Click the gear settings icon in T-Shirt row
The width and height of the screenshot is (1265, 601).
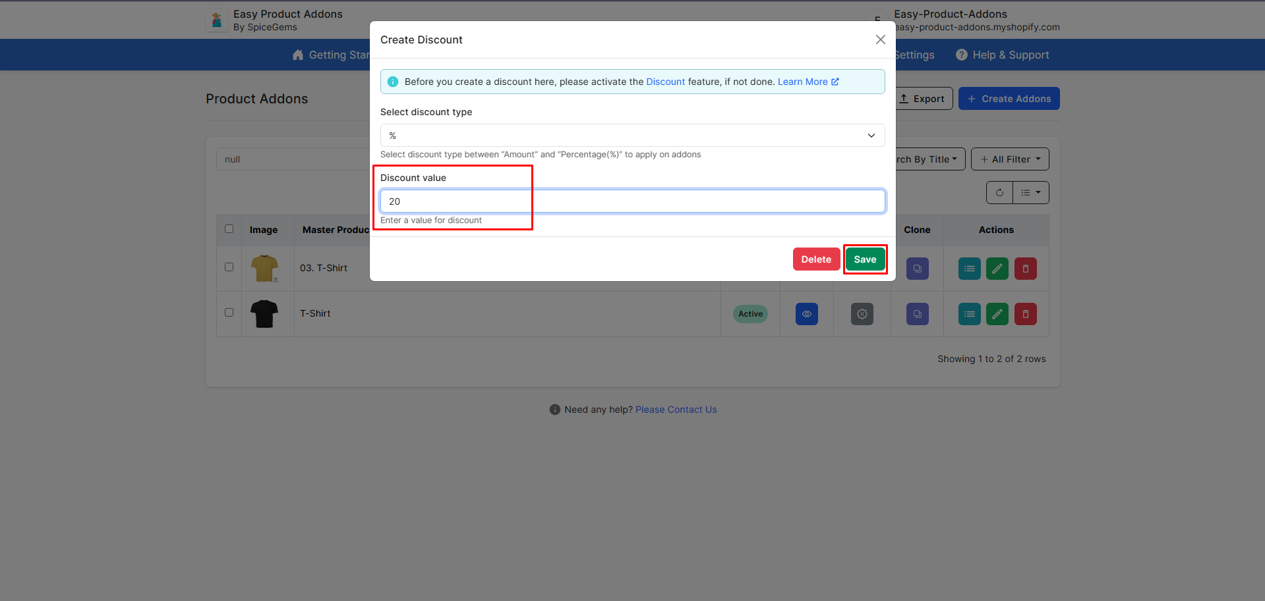click(862, 314)
